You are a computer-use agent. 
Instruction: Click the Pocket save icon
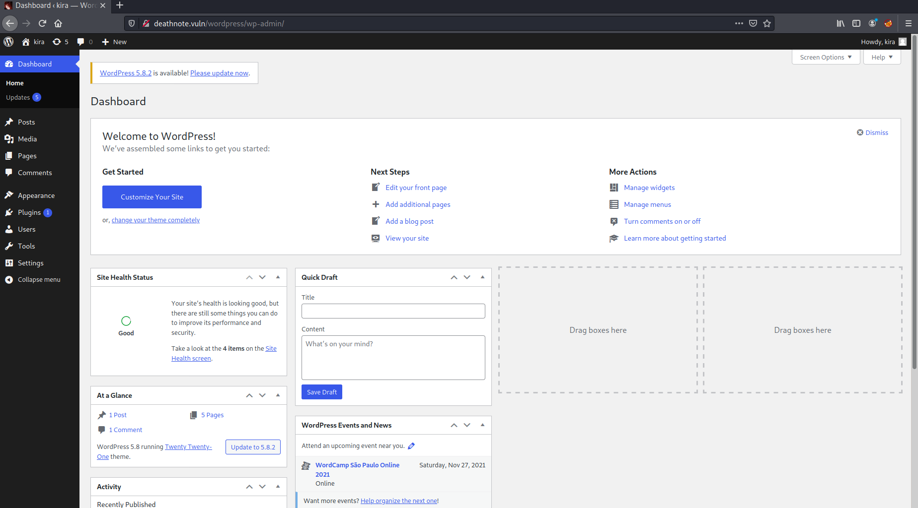[x=753, y=23]
